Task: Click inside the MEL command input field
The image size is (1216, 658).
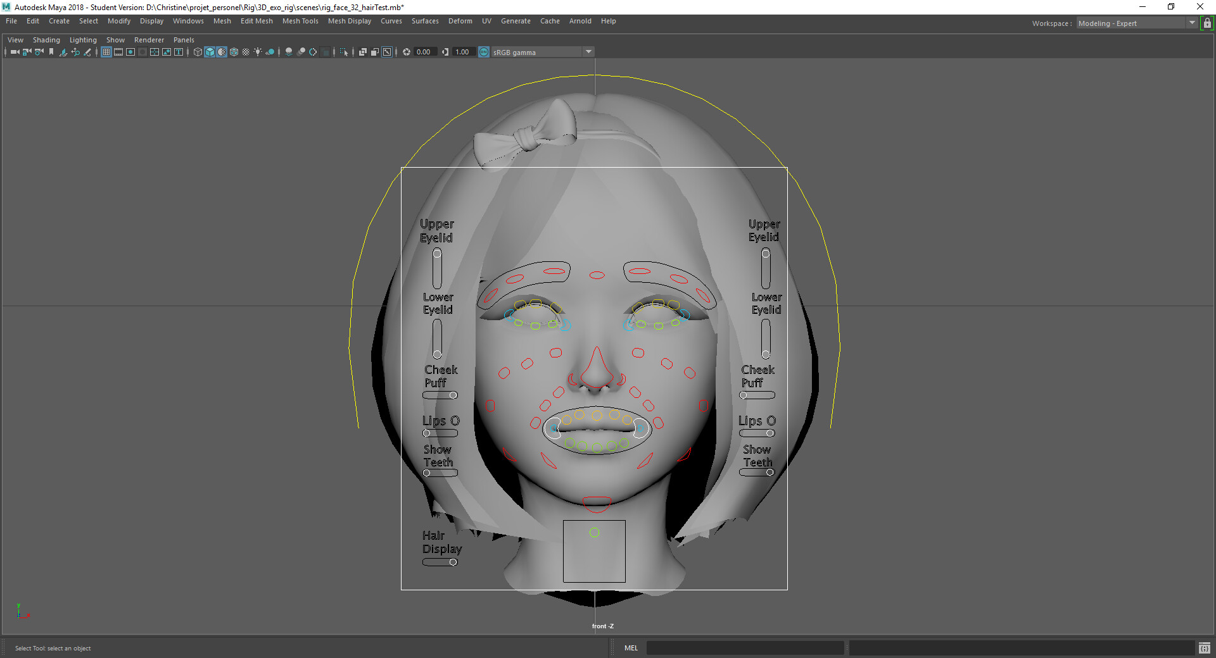Action: pyautogui.click(x=745, y=648)
